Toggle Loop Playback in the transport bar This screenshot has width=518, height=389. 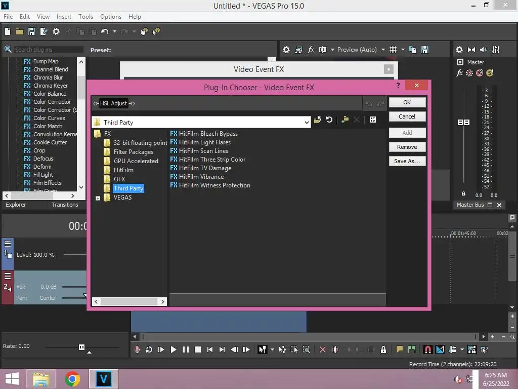pos(149,349)
